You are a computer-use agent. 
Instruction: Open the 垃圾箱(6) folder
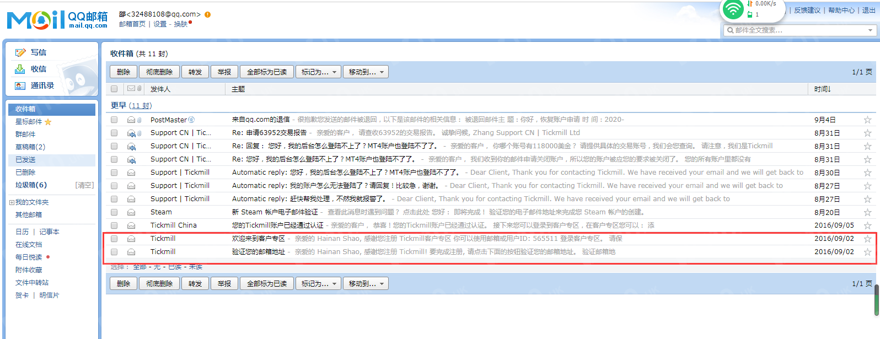[x=31, y=185]
